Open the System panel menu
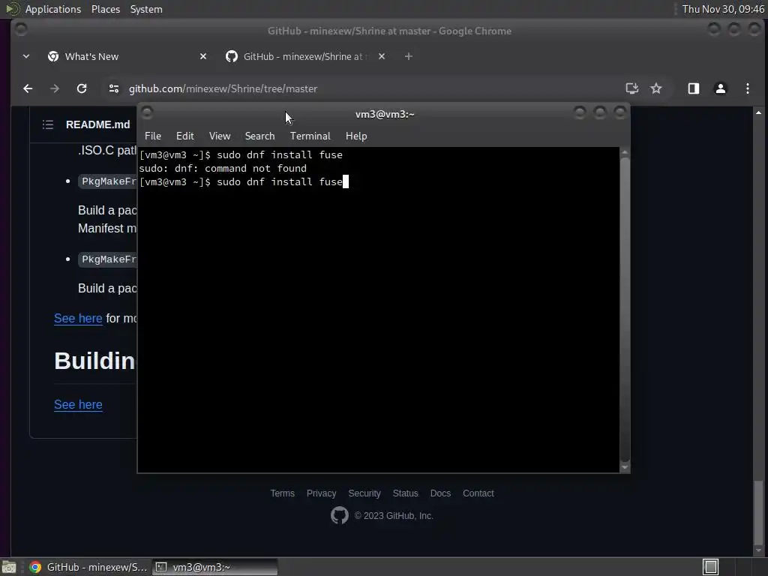 146,9
